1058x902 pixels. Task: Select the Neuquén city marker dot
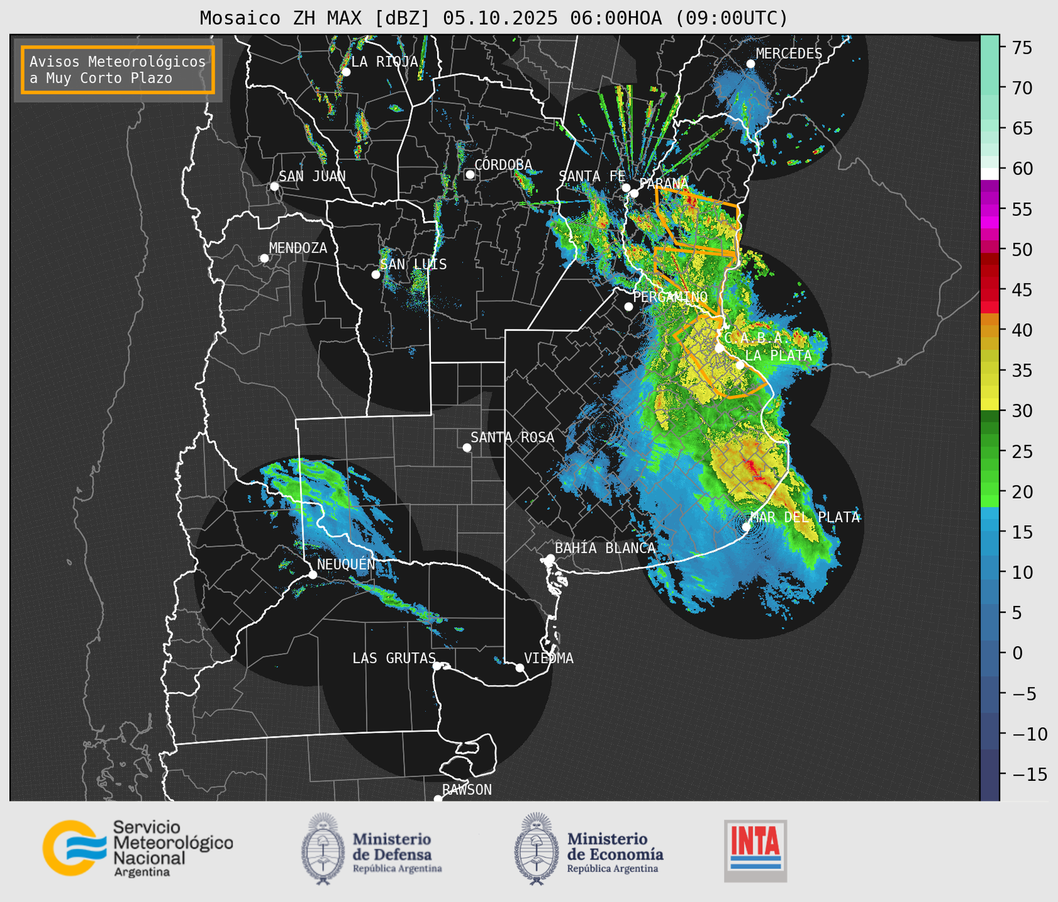pyautogui.click(x=313, y=575)
